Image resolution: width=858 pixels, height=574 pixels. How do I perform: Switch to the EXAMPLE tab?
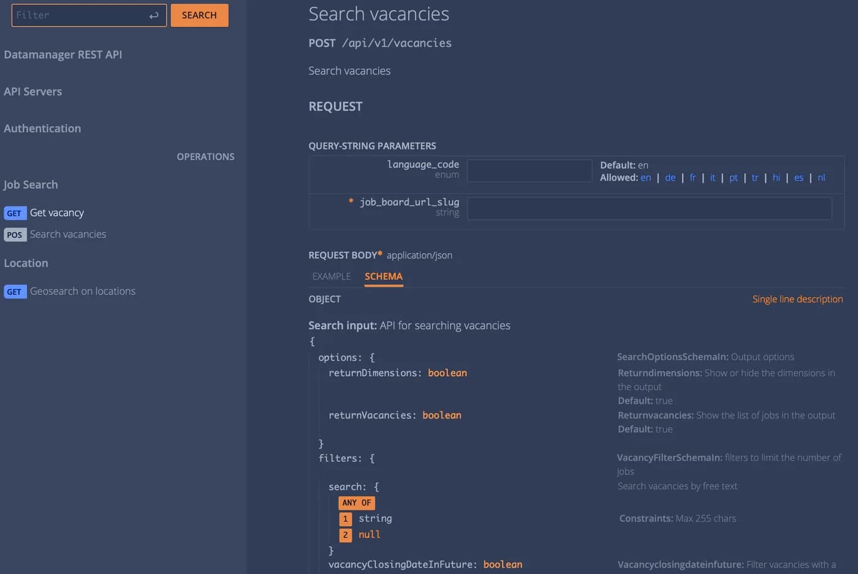point(332,276)
